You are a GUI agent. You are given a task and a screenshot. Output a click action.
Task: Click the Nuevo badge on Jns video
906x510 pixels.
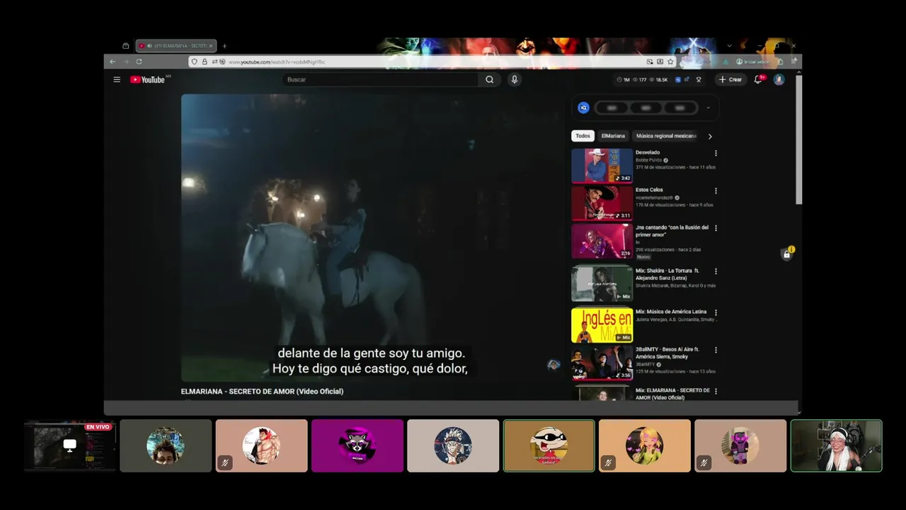643,256
